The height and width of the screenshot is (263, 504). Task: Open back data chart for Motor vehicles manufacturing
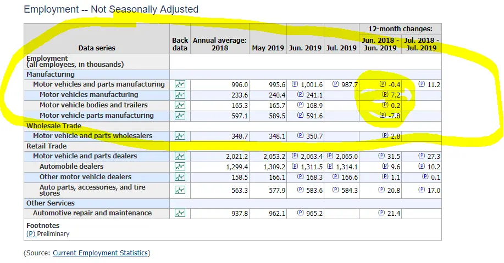[180, 95]
